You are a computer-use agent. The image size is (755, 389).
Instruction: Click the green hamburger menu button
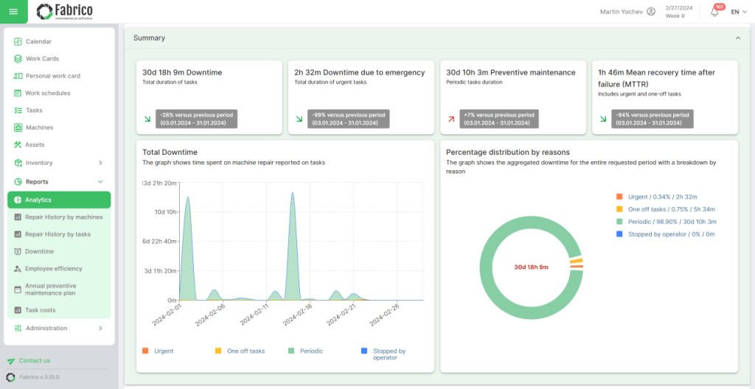(x=13, y=11)
